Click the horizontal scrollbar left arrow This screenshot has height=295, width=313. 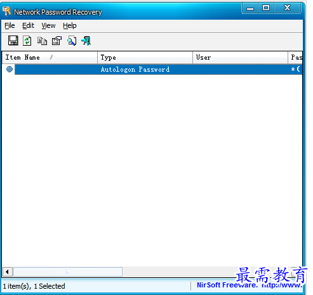coord(8,272)
